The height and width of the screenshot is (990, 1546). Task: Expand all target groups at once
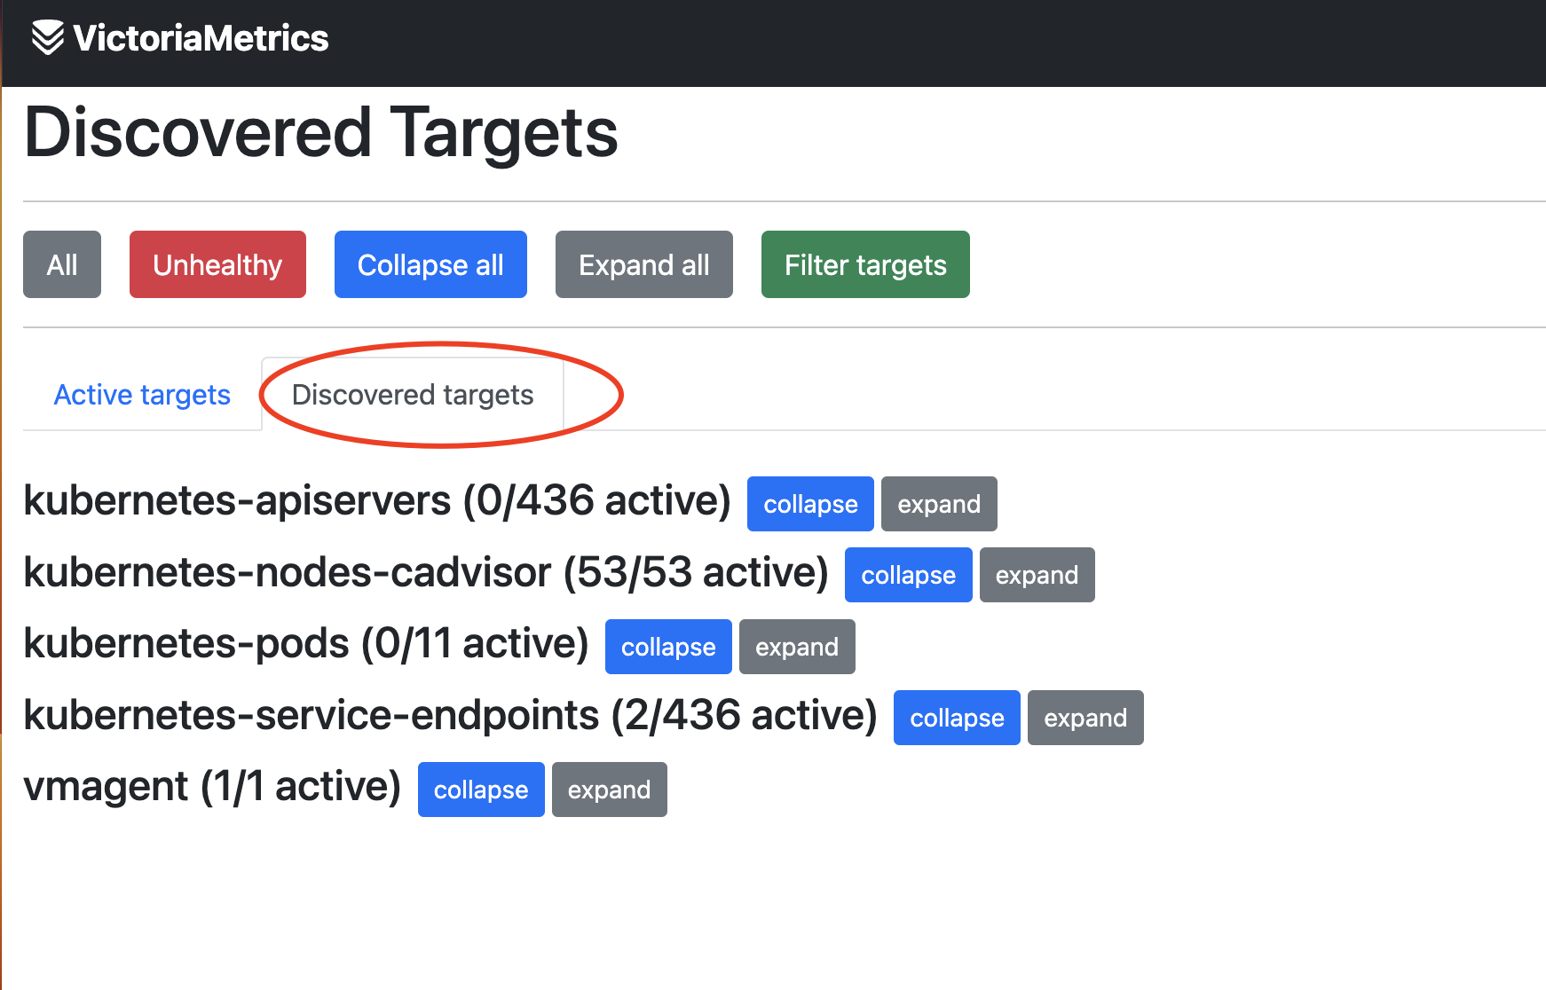click(x=643, y=263)
